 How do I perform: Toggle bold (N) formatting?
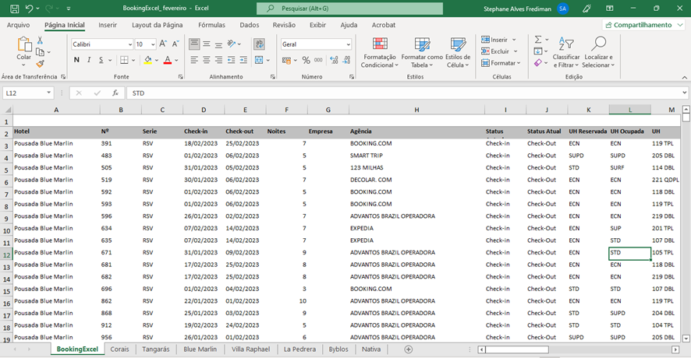tap(76, 60)
